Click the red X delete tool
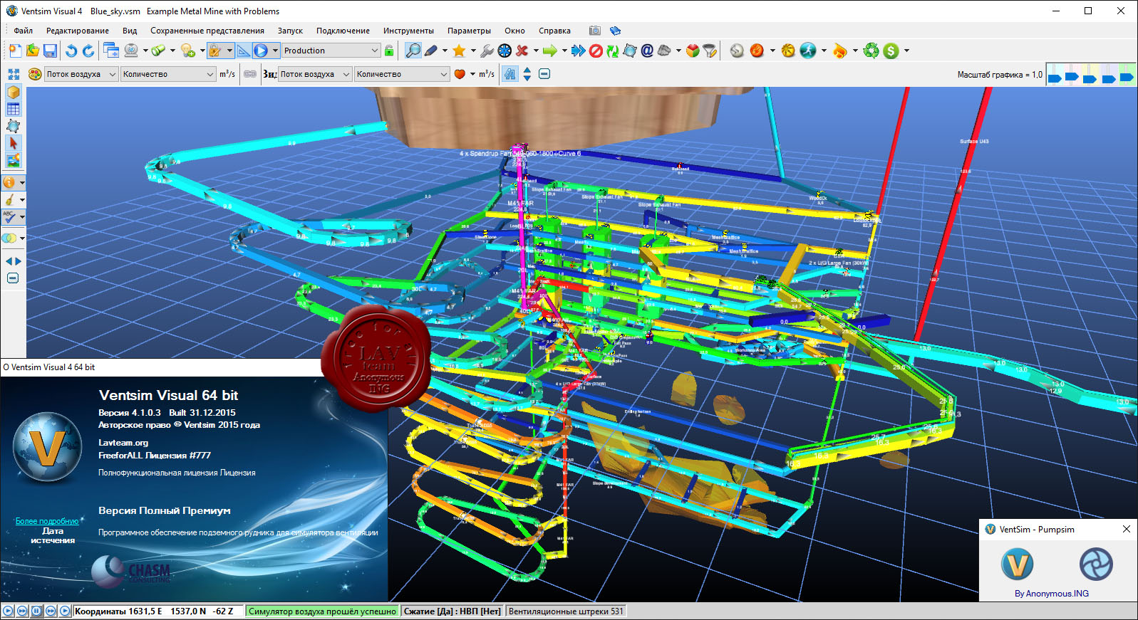Viewport: 1138px width, 620px height. coord(522,51)
